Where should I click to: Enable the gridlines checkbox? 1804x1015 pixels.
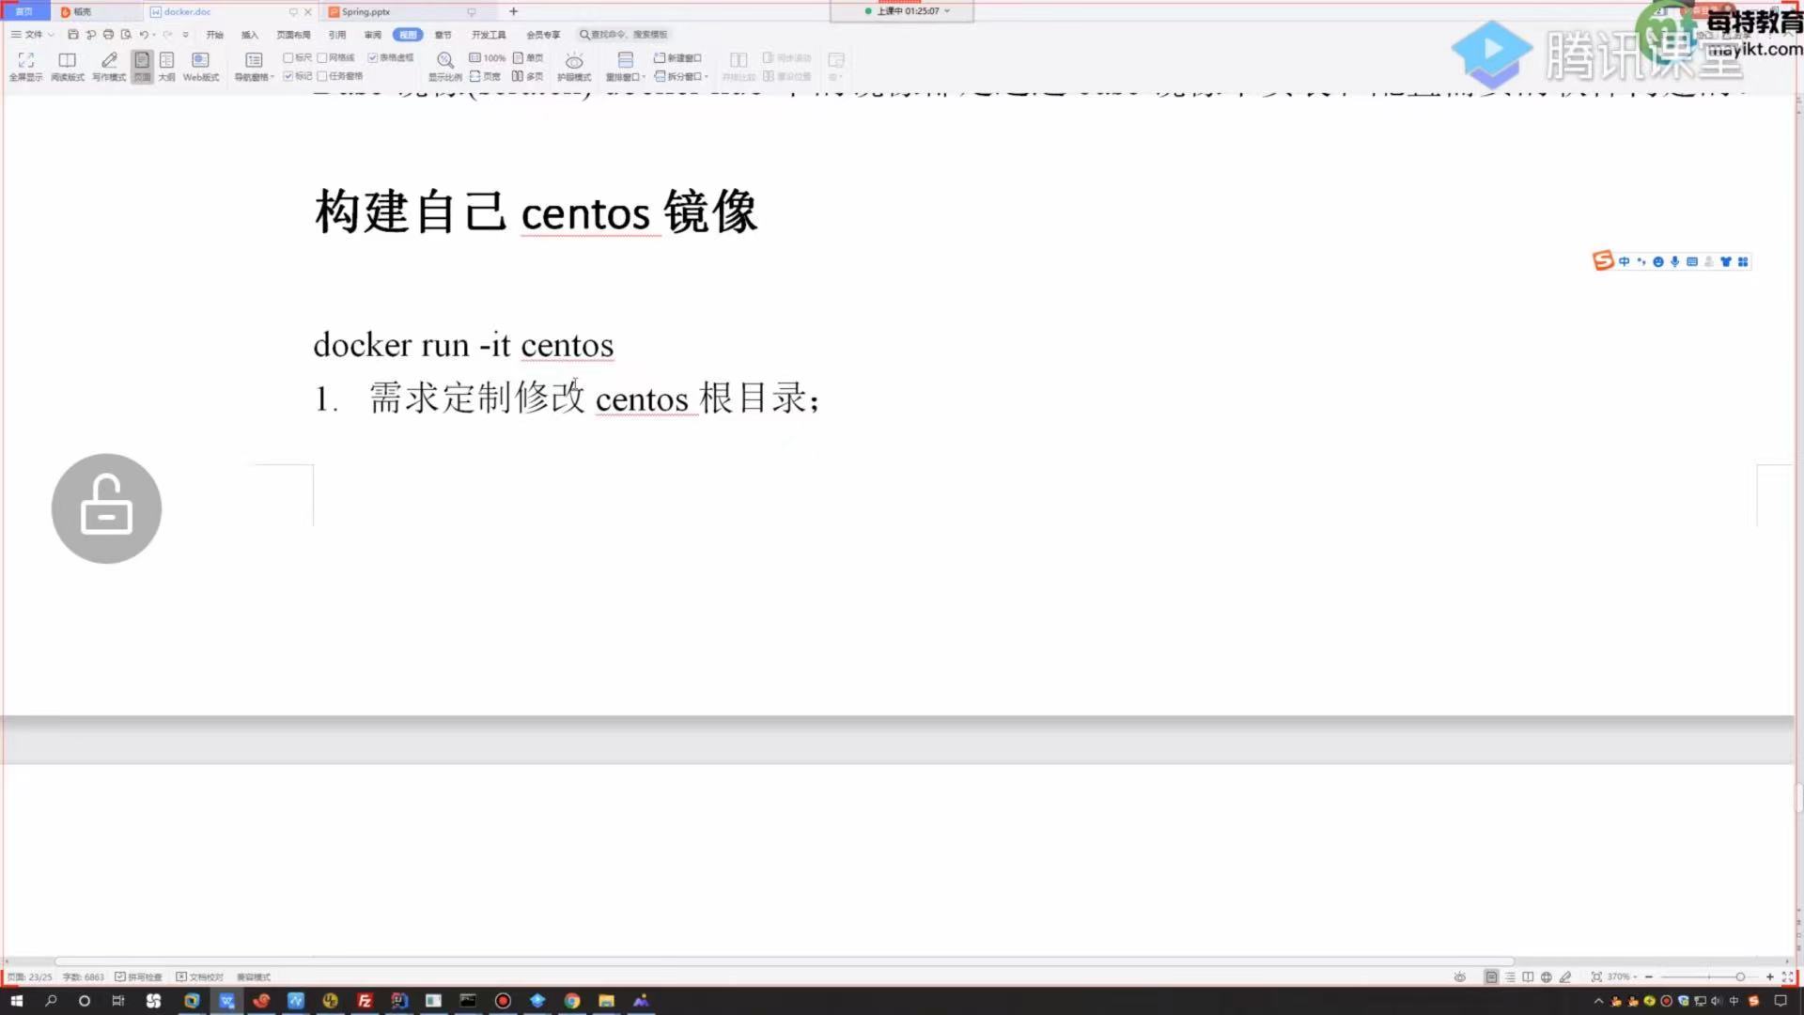pyautogui.click(x=322, y=57)
